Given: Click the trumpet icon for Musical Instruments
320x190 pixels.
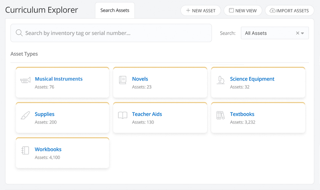Looking at the screenshot, I should click(x=25, y=80).
